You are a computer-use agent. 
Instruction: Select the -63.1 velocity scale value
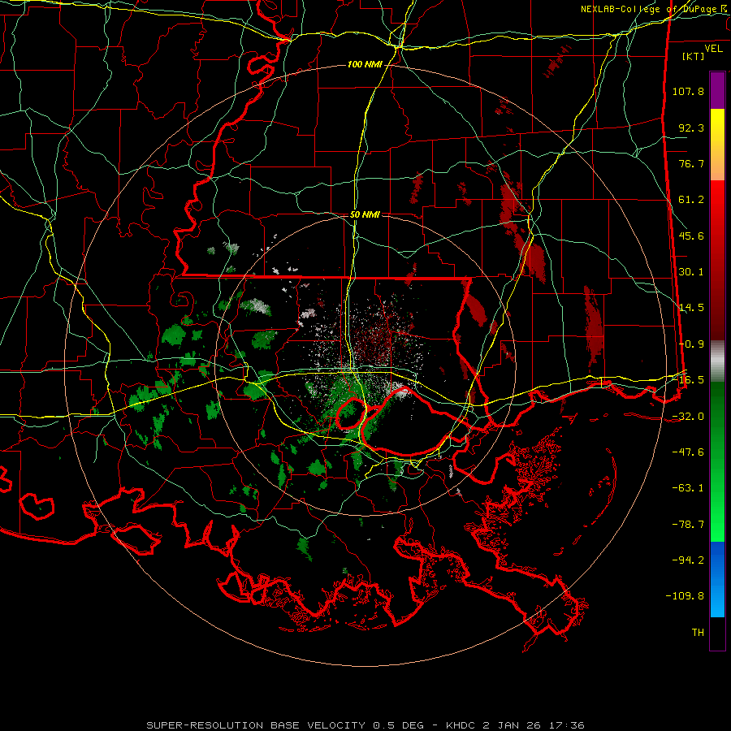[688, 488]
